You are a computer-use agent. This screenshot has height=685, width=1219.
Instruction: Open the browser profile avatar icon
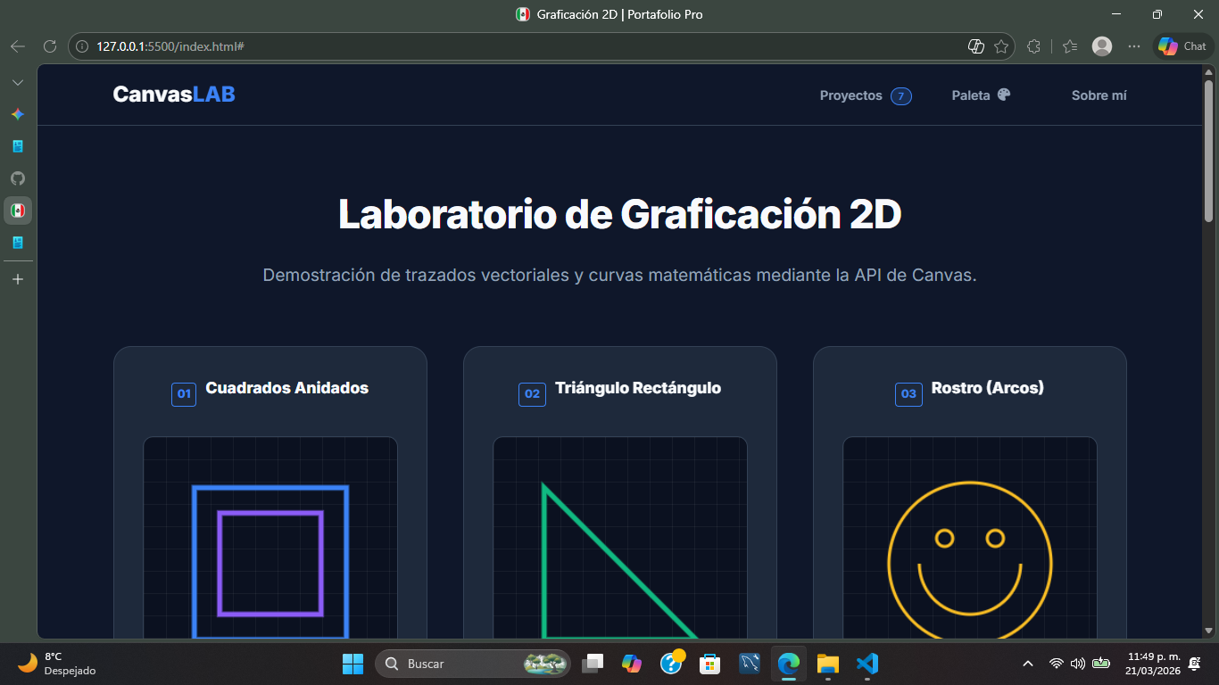coord(1101,45)
